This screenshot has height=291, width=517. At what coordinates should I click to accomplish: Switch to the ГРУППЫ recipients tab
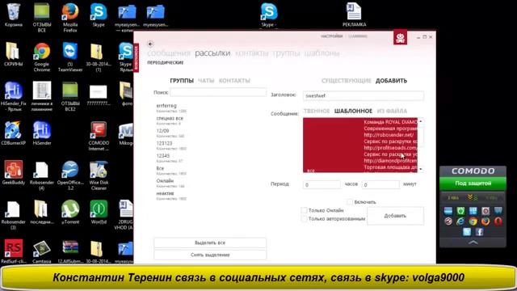(x=182, y=81)
